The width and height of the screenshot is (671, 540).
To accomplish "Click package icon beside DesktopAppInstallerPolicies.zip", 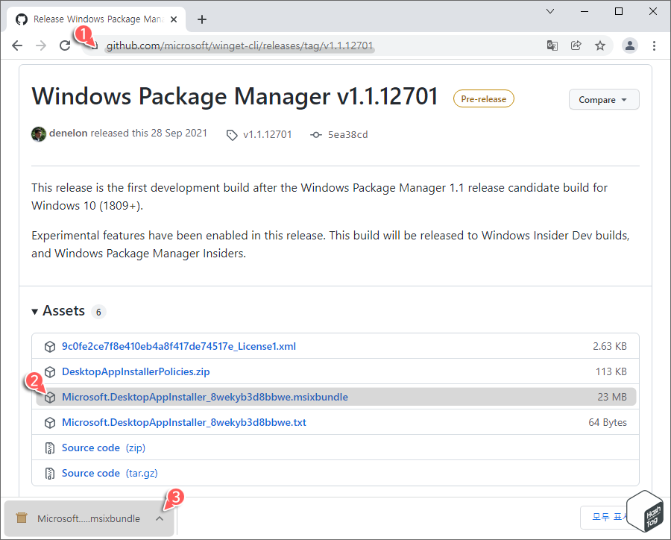I will (x=50, y=371).
